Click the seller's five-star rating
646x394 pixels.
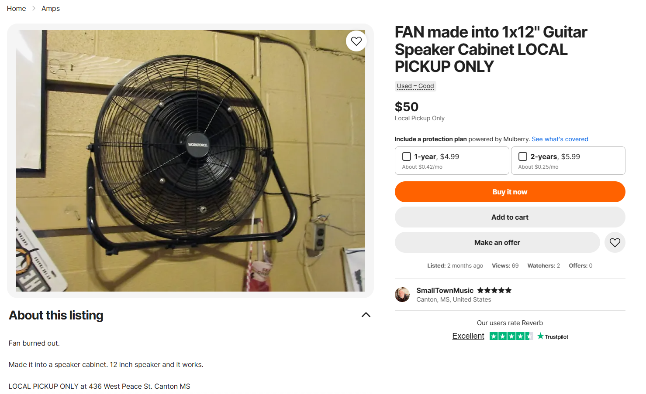click(494, 290)
